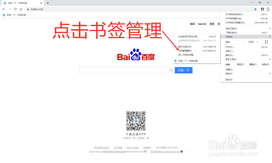Click 剪切(T) in the edit row
The height and width of the screenshot is (163, 272).
click(240, 64)
